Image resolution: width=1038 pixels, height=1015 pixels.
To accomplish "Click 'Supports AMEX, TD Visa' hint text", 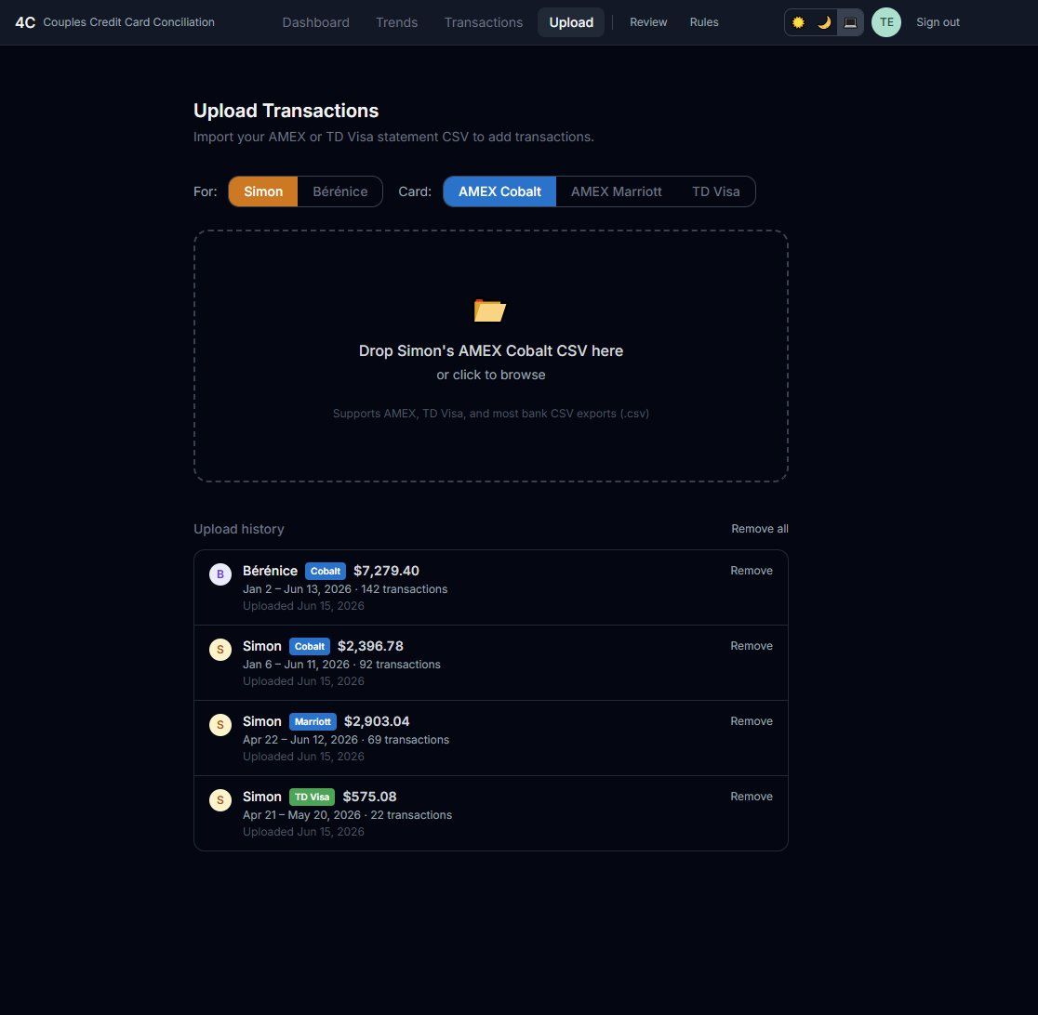I will (x=490, y=414).
